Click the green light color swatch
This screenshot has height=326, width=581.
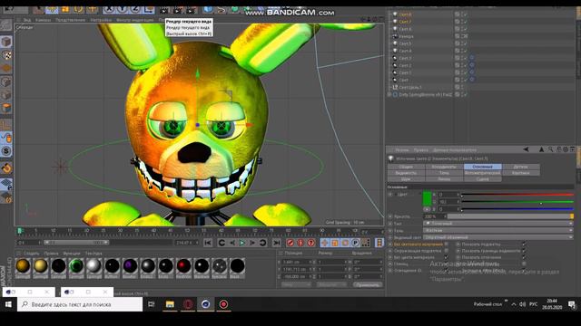(428, 198)
